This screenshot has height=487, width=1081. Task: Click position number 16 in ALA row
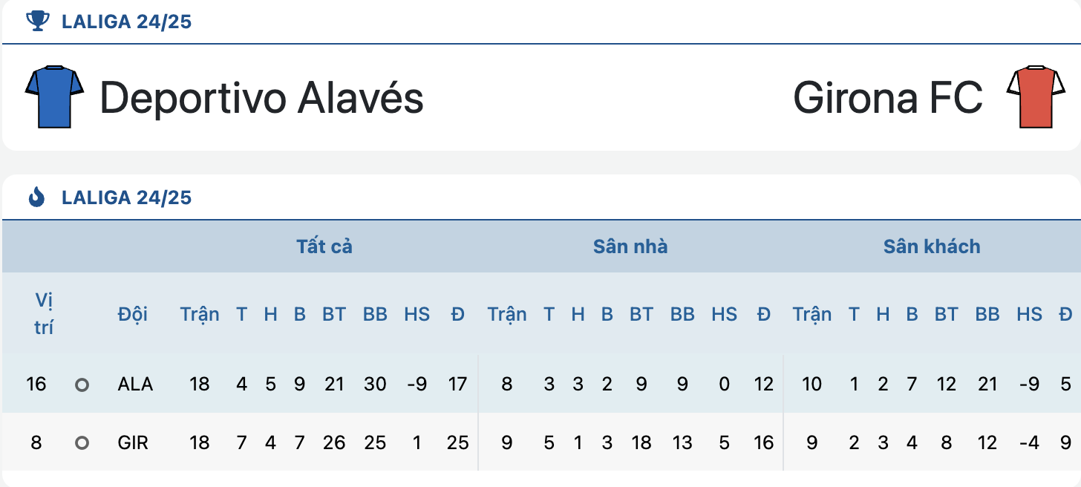tap(36, 385)
